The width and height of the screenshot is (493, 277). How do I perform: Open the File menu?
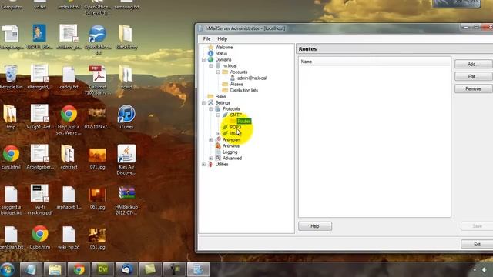point(207,39)
